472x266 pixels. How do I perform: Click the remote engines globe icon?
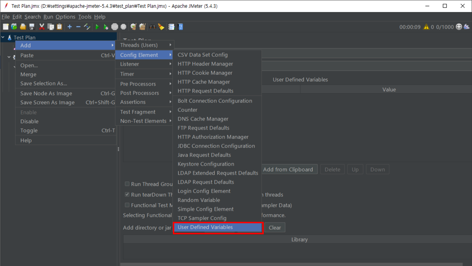coord(459,27)
